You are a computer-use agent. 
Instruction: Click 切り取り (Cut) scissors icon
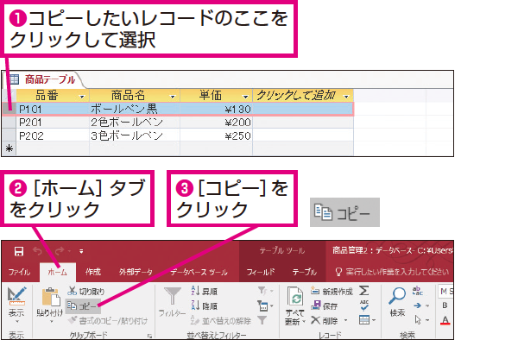72,291
